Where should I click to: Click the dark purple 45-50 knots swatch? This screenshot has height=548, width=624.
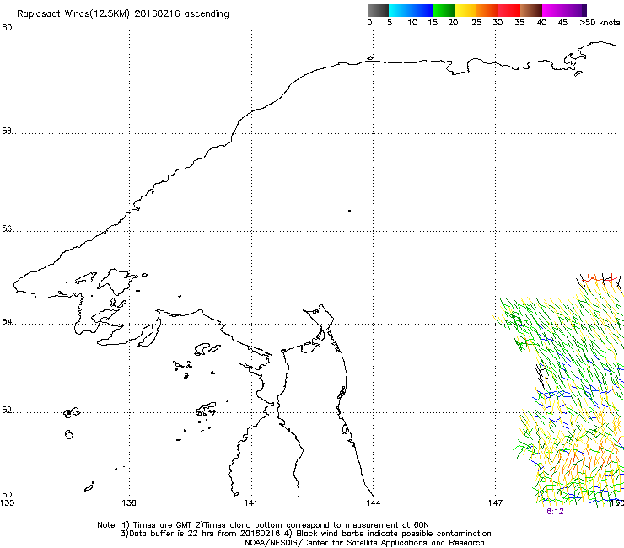pos(575,10)
